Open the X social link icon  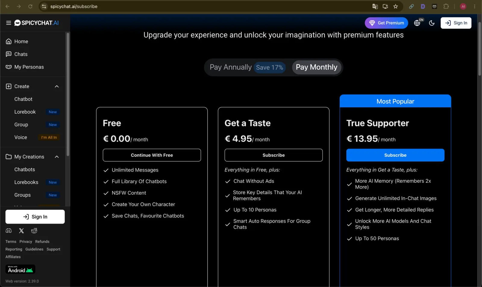pos(21,231)
